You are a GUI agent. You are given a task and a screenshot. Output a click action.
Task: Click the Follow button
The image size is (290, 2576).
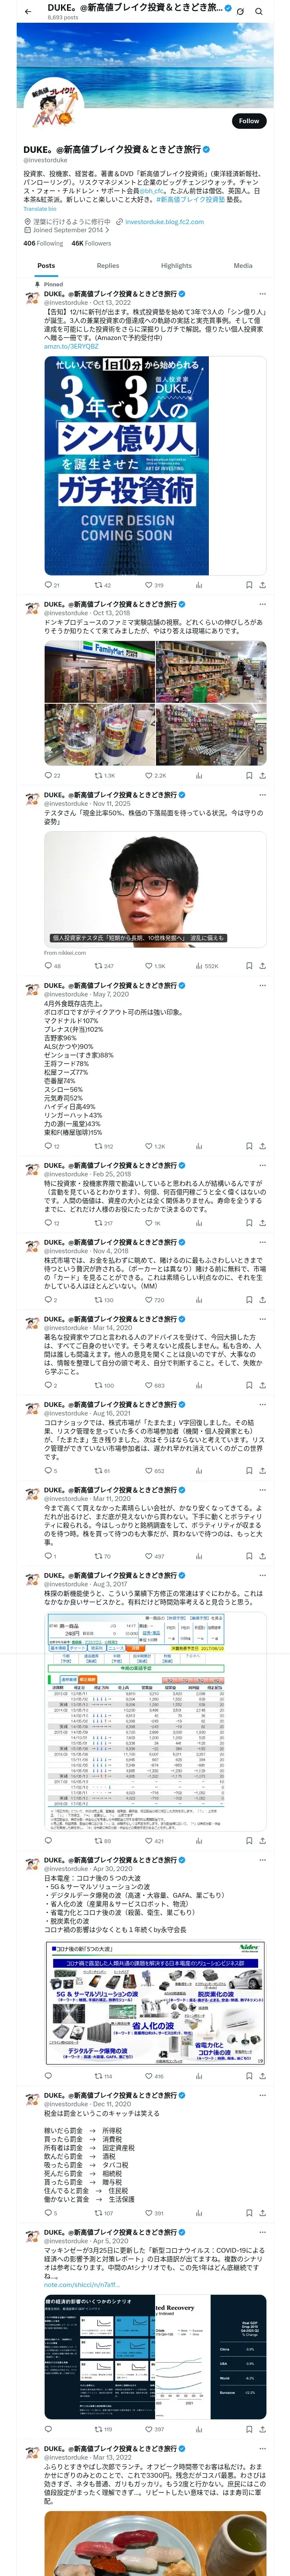coord(249,121)
